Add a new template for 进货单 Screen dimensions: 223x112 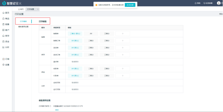point(123,48)
